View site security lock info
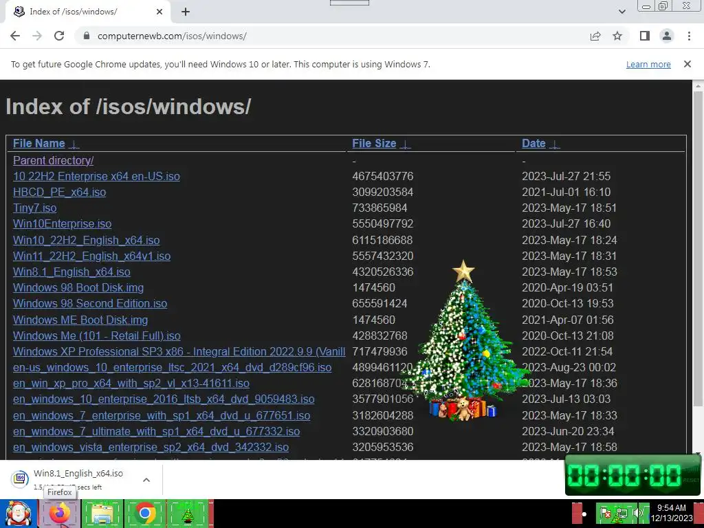 click(87, 36)
